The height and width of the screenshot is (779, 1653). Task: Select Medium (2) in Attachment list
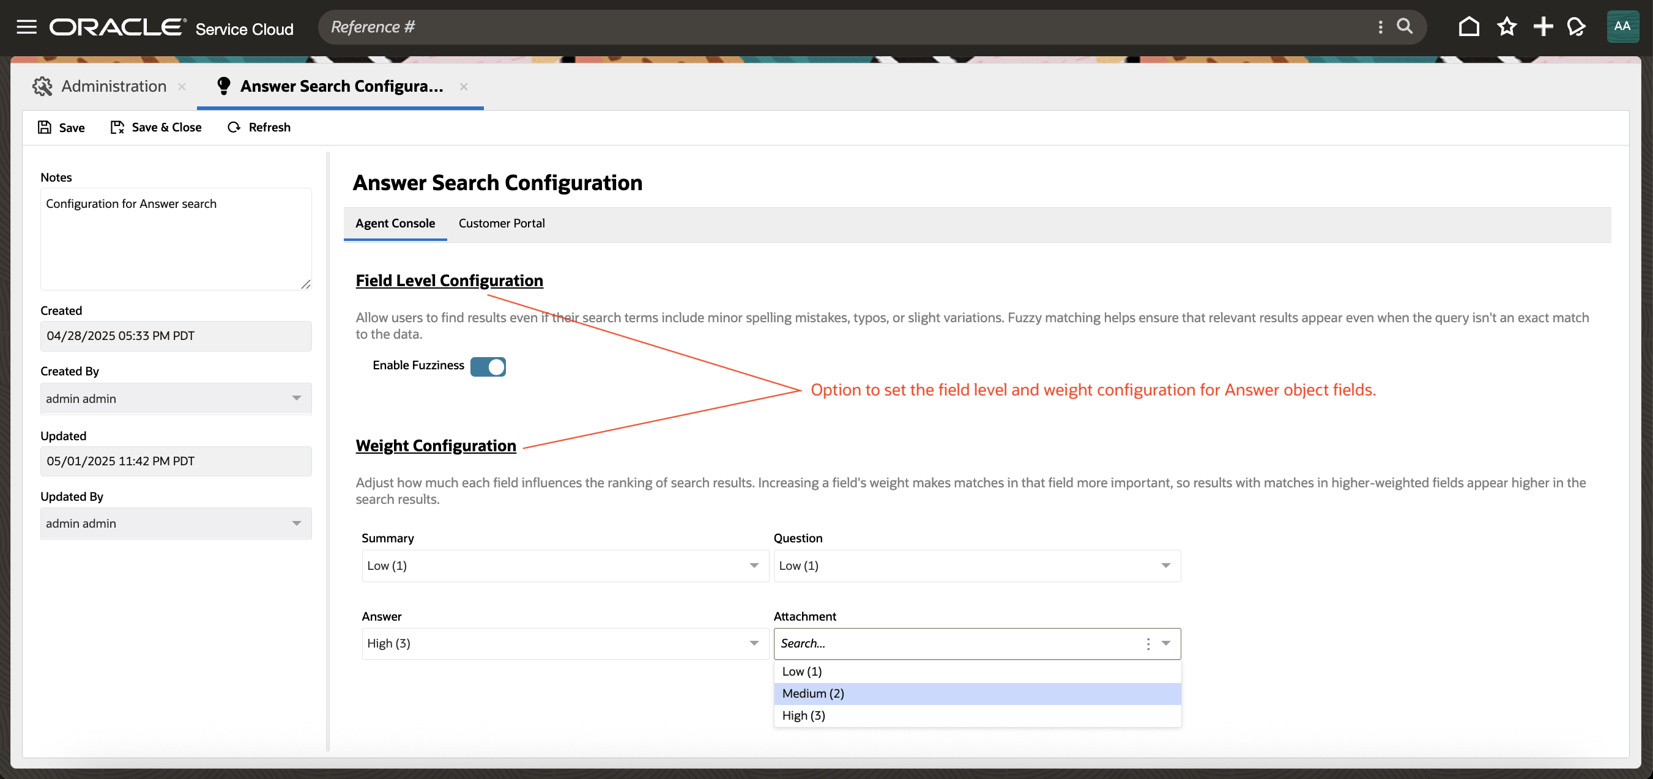click(977, 693)
